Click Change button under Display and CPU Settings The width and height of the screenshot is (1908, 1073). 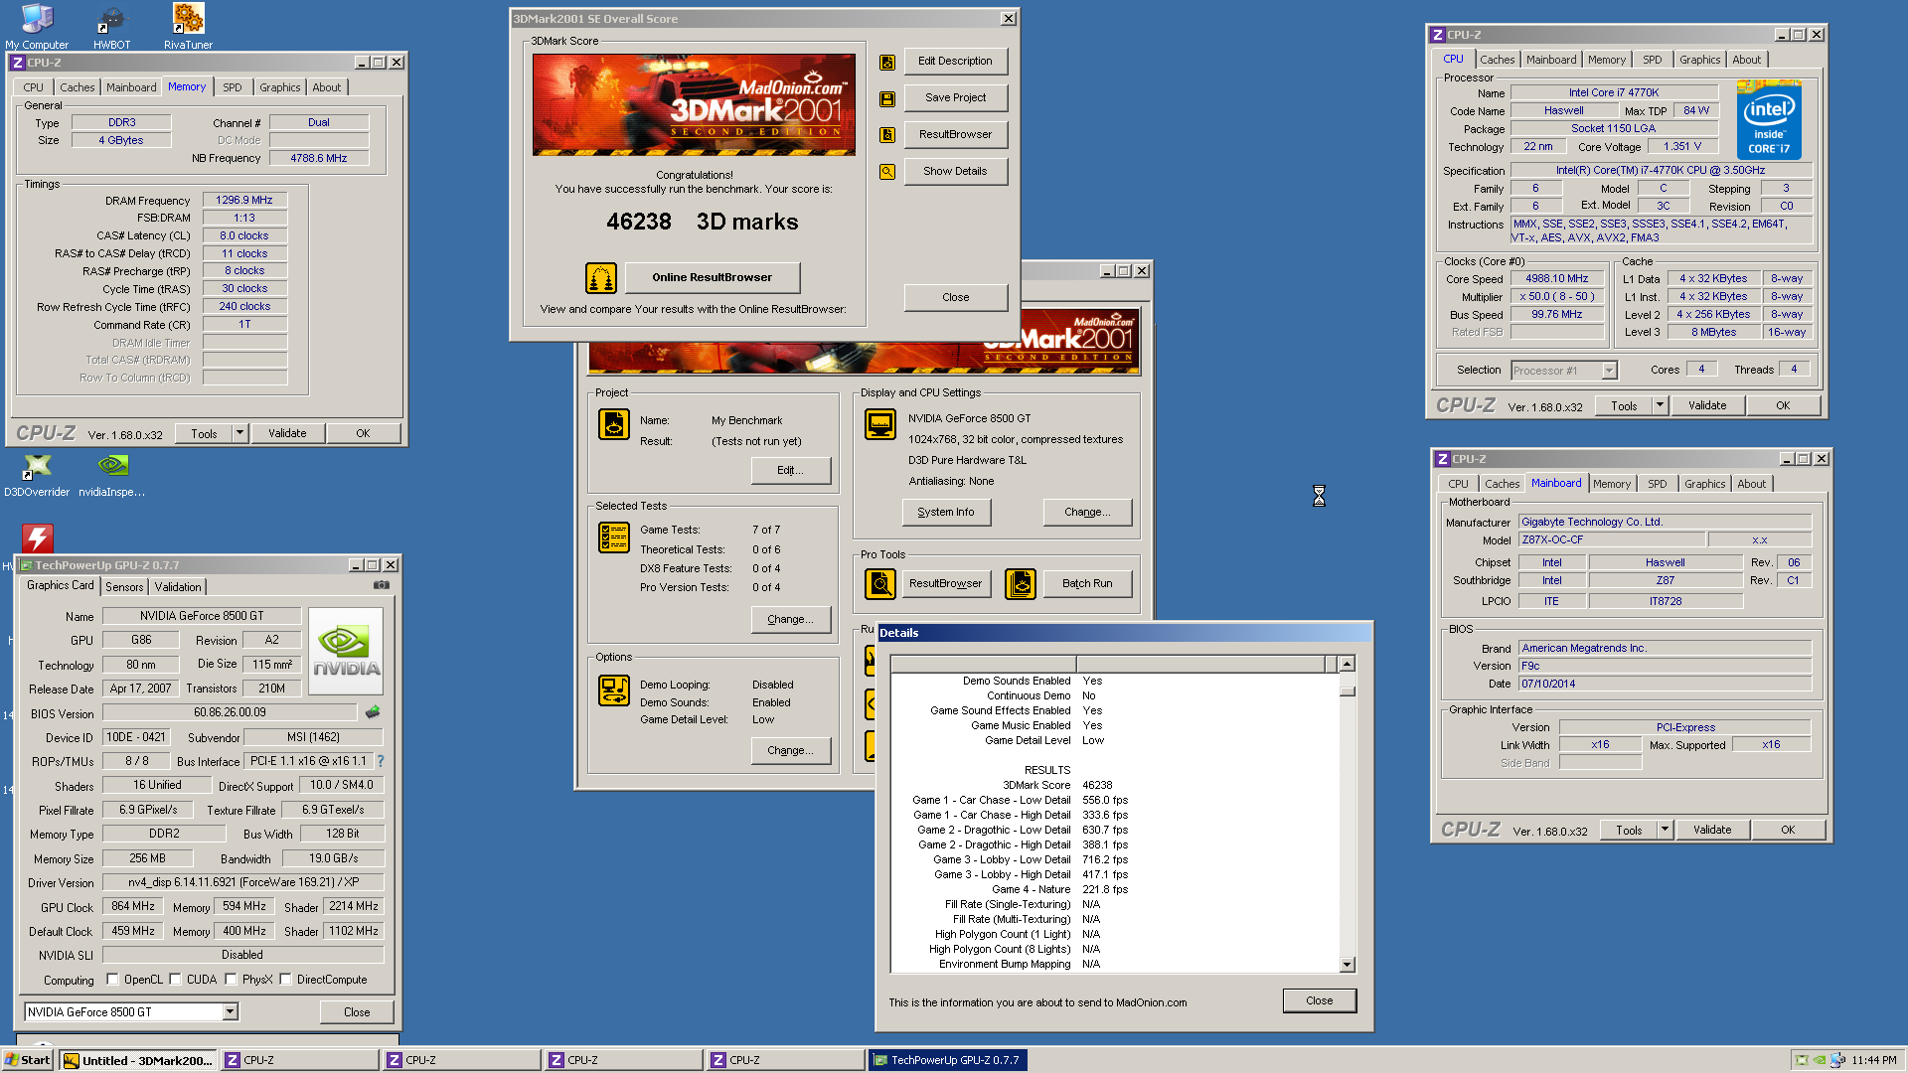pyautogui.click(x=1087, y=512)
